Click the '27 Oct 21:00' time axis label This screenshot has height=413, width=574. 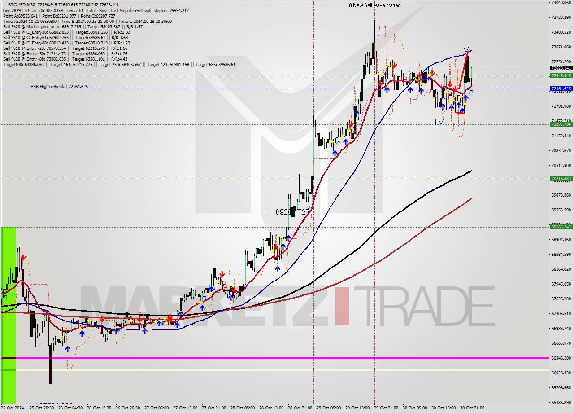(x=214, y=408)
